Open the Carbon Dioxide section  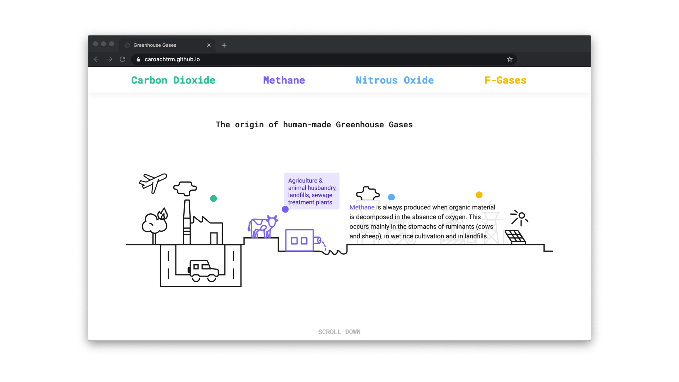pos(173,80)
